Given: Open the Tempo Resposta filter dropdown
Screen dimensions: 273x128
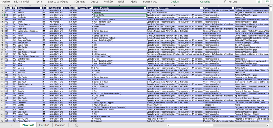Looking at the screenshot, I should coord(92,8).
